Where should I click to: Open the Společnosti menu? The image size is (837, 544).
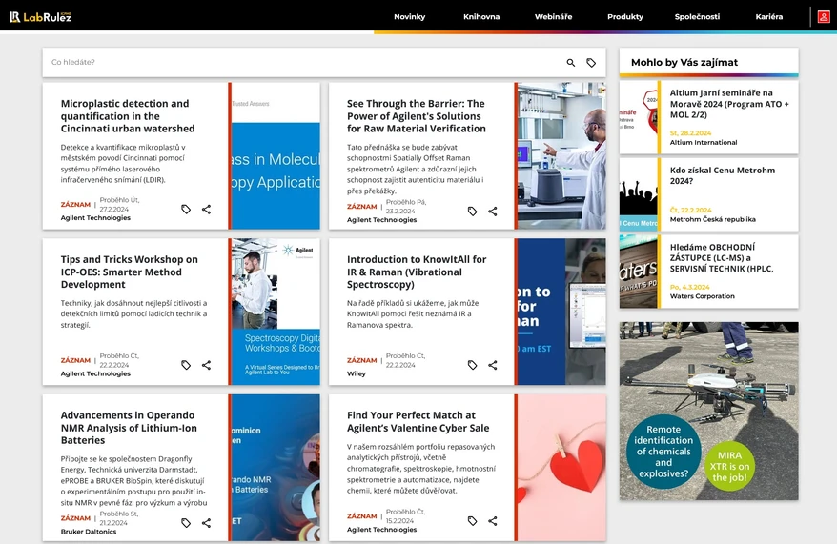697,16
